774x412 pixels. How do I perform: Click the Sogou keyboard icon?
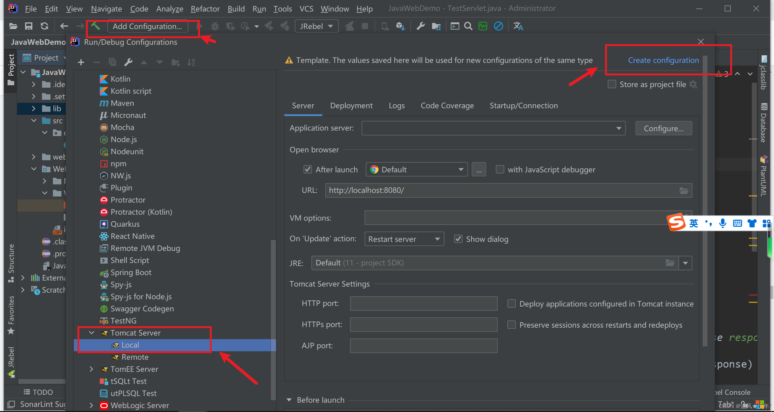coord(737,223)
